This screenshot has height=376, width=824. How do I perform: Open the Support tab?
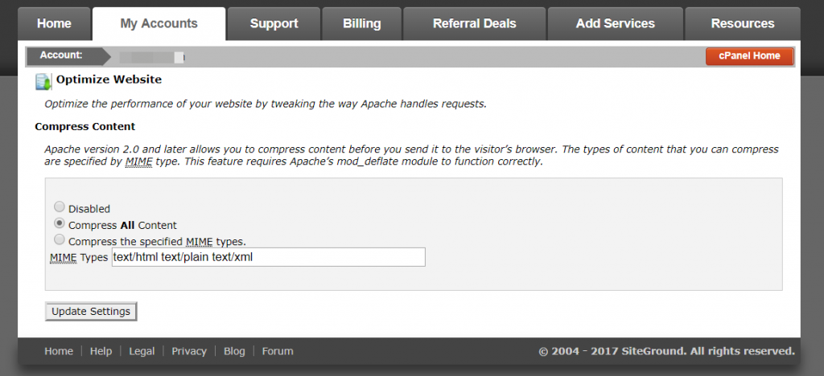pyautogui.click(x=274, y=23)
